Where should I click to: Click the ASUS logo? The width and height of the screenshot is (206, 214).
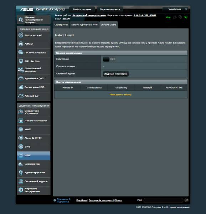coord(27,9)
